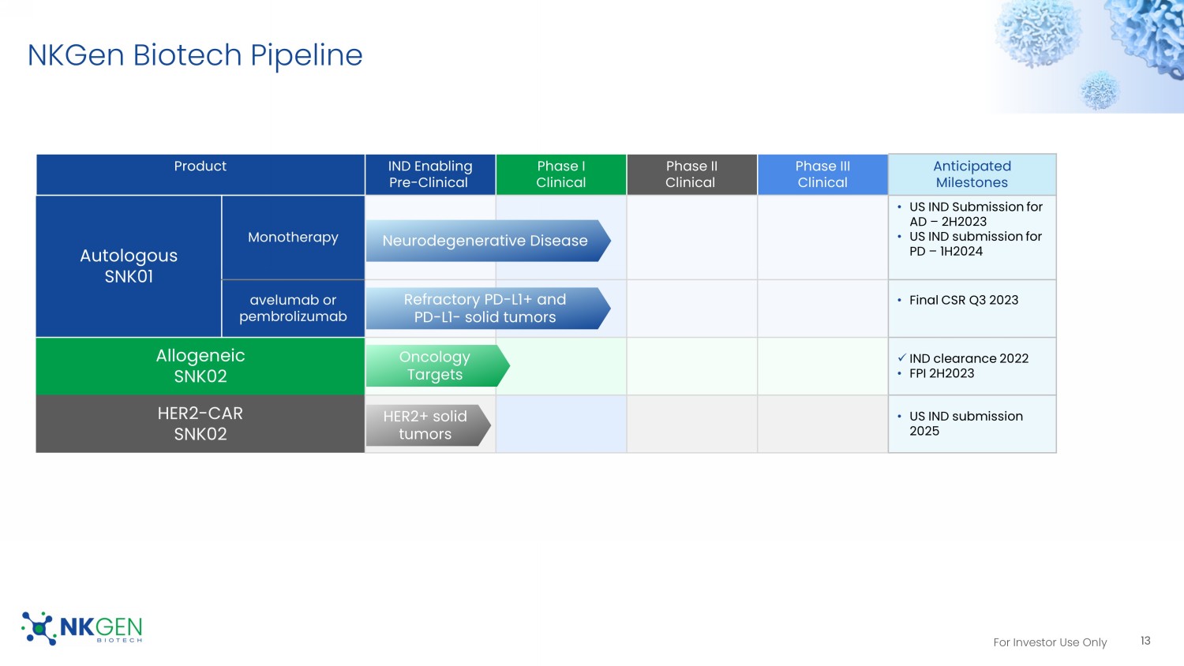This screenshot has height=666, width=1184.
Task: Click the Final CSR Q3 2023 milestone
Action: (963, 300)
